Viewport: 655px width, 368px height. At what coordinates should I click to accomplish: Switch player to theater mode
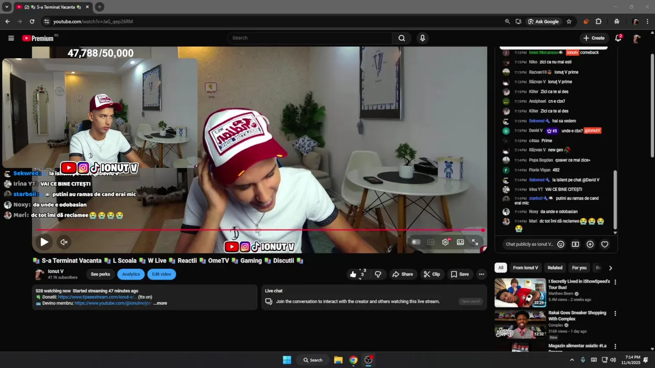click(460, 242)
